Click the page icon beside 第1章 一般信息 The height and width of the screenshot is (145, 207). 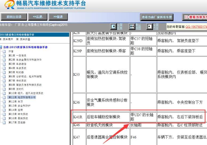(4, 56)
